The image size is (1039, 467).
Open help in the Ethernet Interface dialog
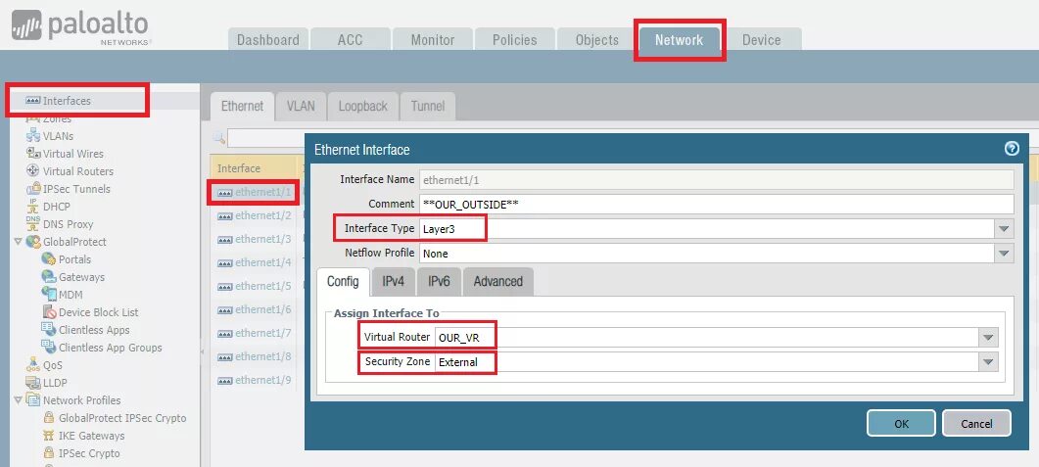[1012, 149]
